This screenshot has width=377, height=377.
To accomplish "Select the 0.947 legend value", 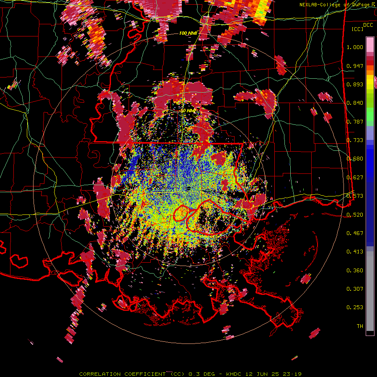I will (x=355, y=66).
